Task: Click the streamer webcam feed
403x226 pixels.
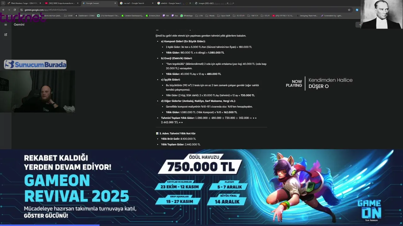Action: coord(37,91)
